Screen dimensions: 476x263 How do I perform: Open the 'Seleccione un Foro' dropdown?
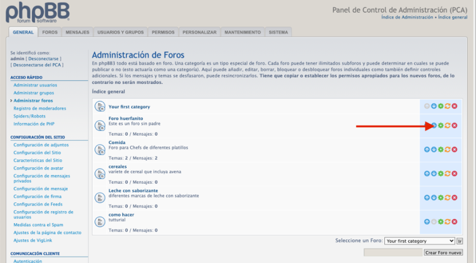pos(419,241)
